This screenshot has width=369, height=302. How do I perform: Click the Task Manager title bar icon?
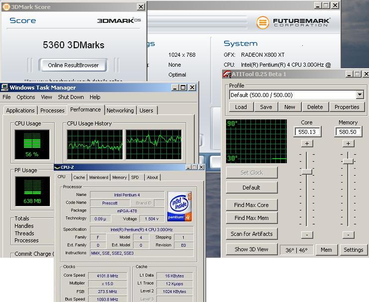(4, 88)
